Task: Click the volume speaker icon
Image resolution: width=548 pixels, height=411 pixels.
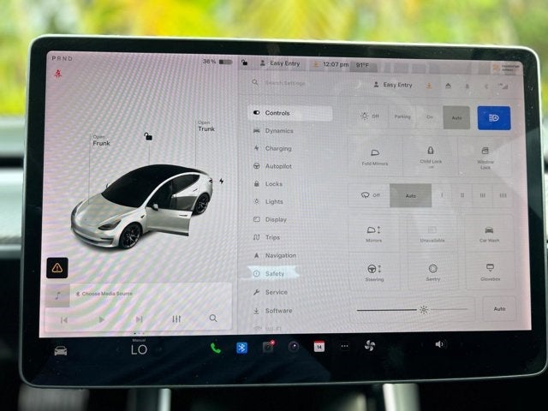Action: tap(439, 344)
